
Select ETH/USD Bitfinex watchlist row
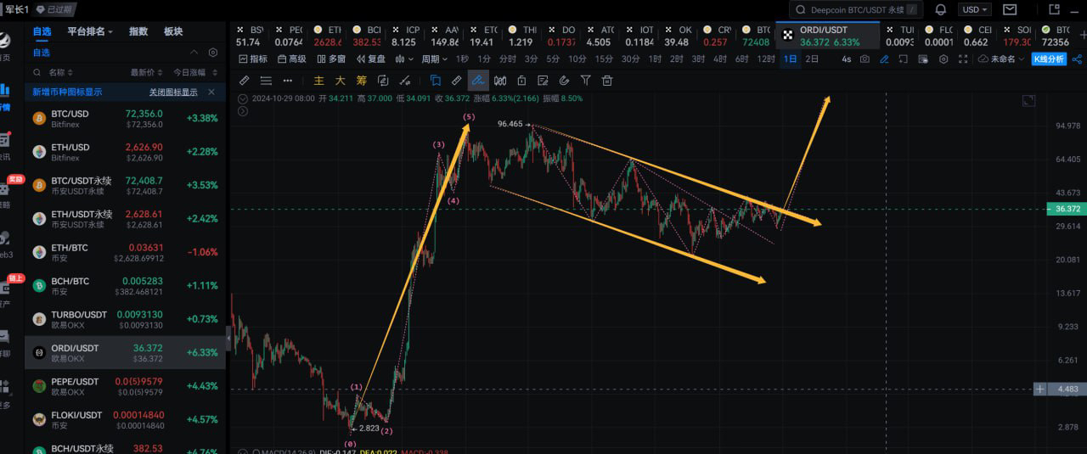coord(126,152)
